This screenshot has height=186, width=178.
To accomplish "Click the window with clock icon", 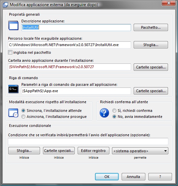I will coord(13,113).
